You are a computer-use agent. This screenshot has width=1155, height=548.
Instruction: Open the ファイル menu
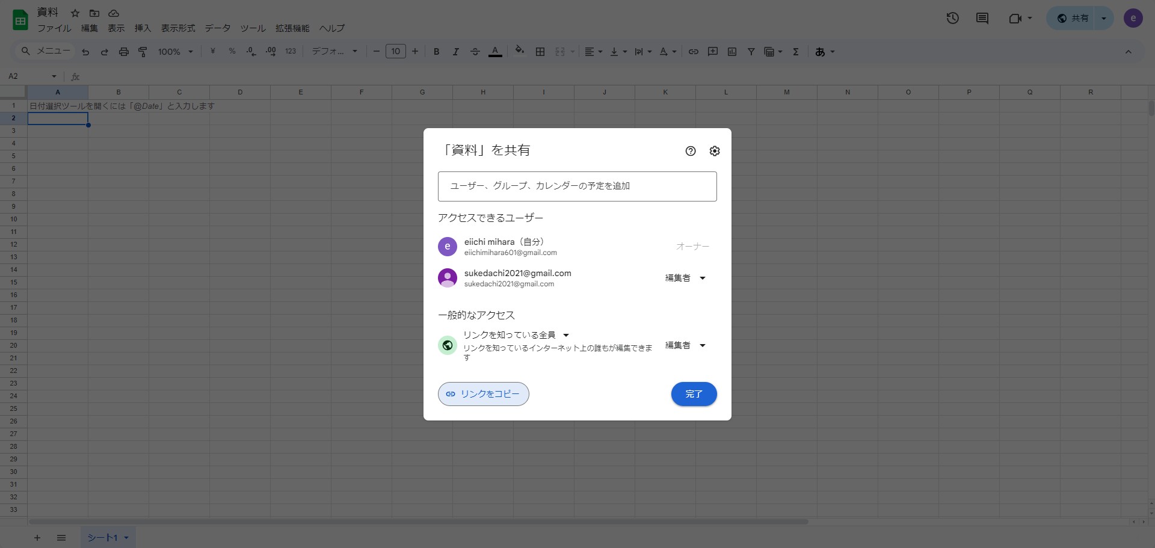pos(54,28)
